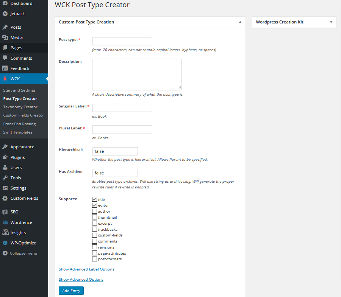This screenshot has height=297, width=341.
Task: Enable the revisions support checkbox
Action: (94, 247)
